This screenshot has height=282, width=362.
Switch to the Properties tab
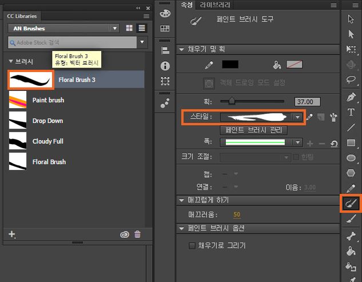click(186, 5)
